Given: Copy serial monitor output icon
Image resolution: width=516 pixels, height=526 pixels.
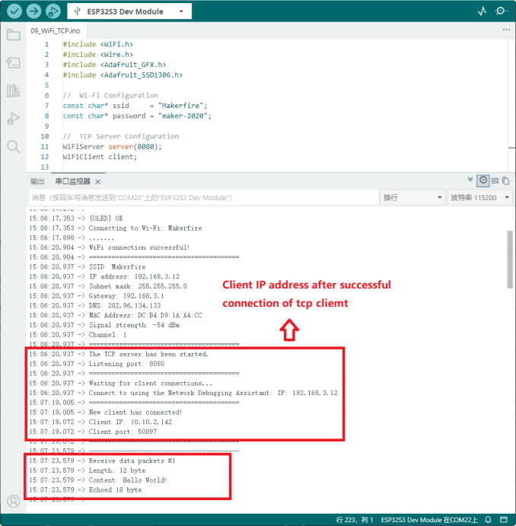Looking at the screenshot, I should point(505,181).
